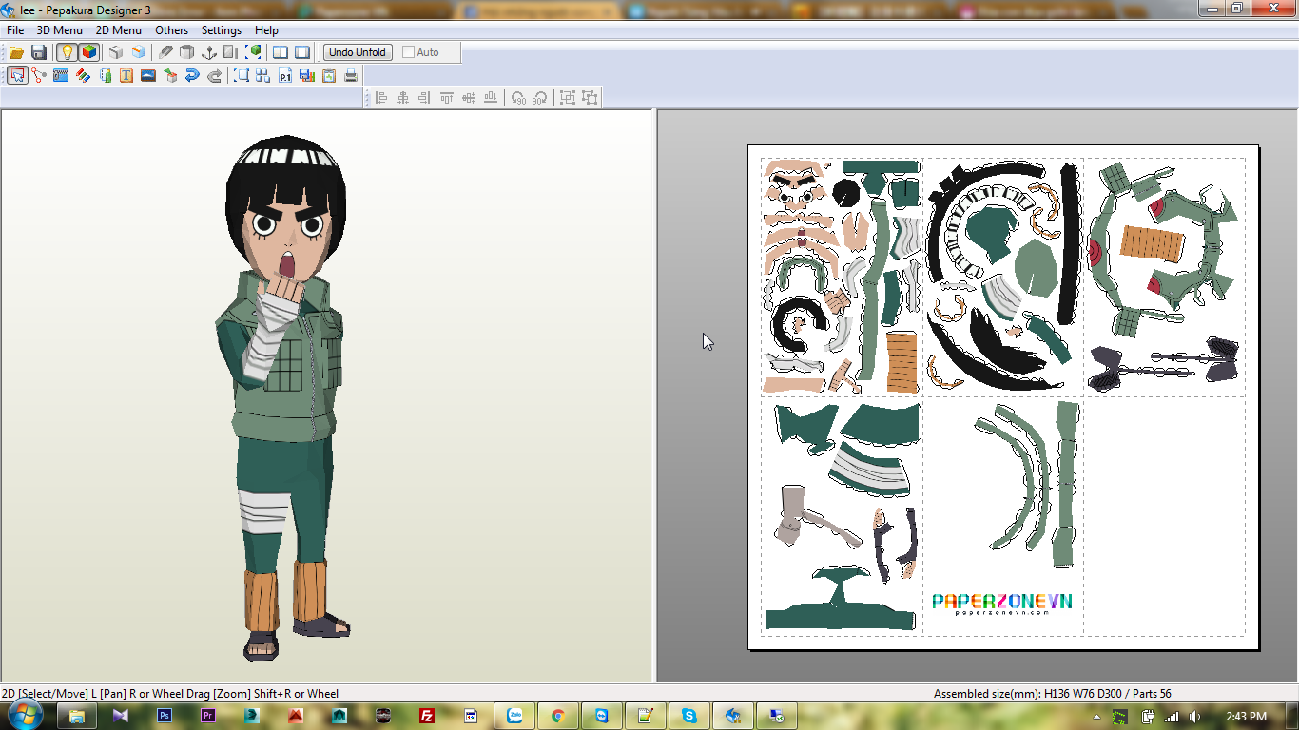Click the 2:43 PM clock
Screen dimensions: 1299x730
1246,717
